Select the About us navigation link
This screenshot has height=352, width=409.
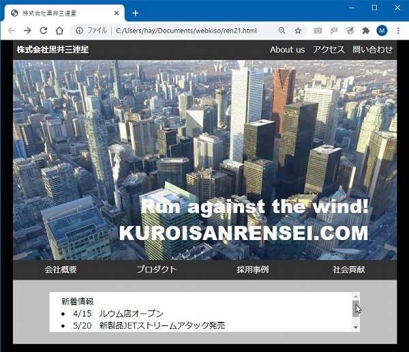pyautogui.click(x=287, y=50)
